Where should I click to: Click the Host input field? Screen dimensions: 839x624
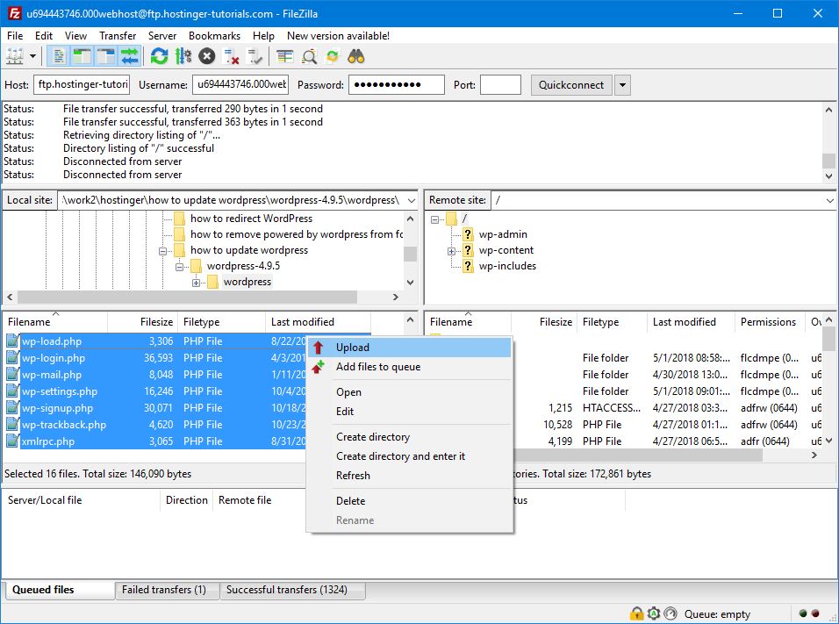pos(82,84)
